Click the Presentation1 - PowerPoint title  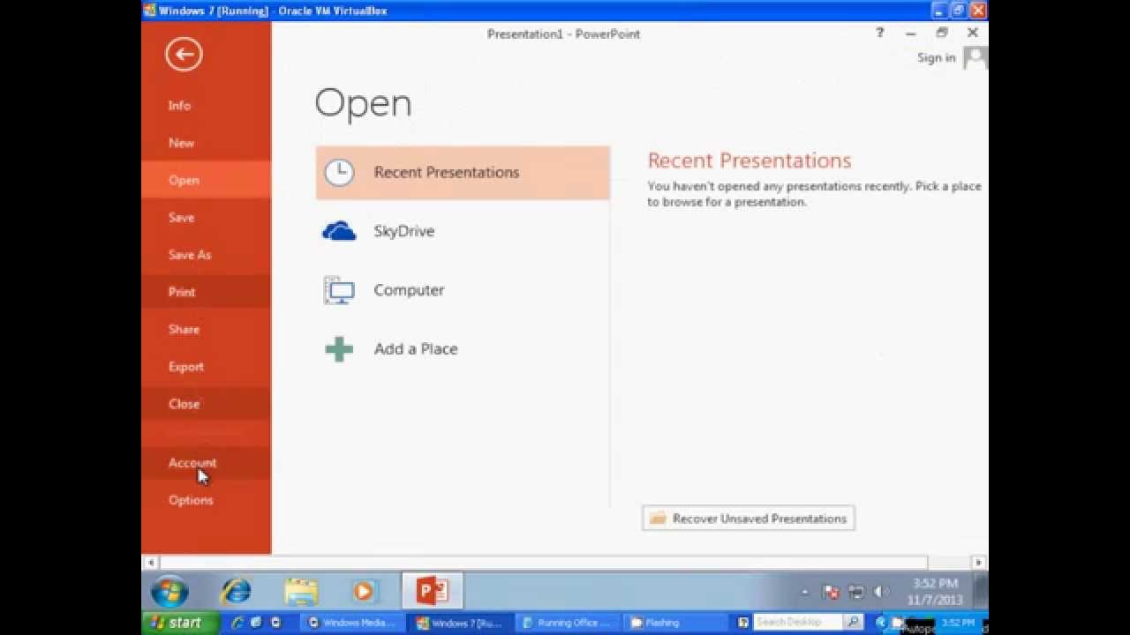(563, 34)
